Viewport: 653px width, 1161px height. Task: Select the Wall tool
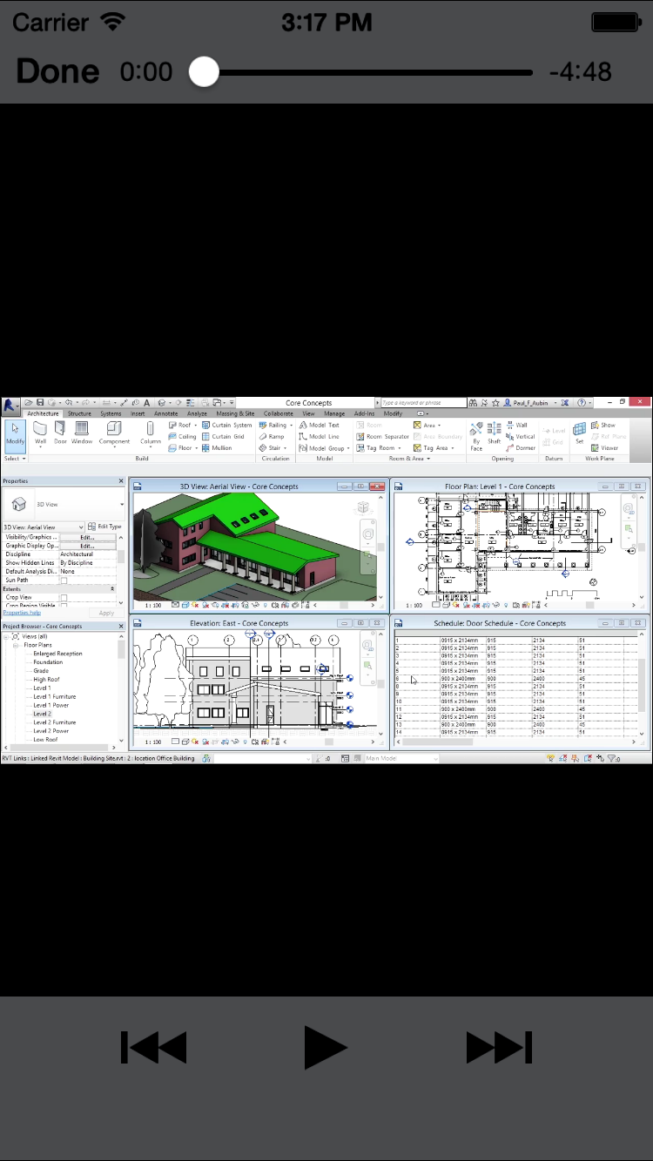pos(40,433)
